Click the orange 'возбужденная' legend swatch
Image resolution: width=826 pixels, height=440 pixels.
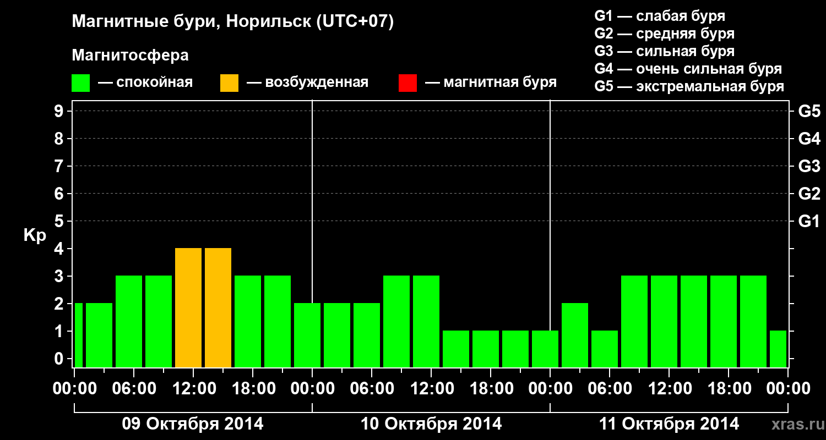click(230, 83)
